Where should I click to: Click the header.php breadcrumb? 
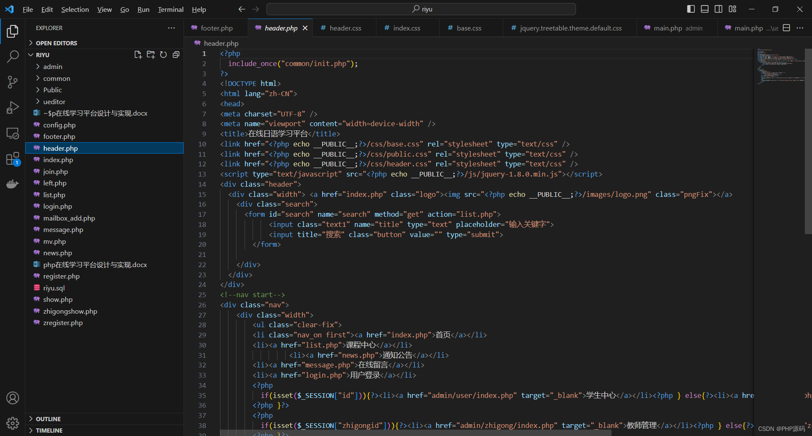click(221, 43)
